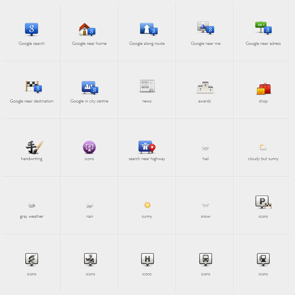Click the search near highway icon
Image resolution: width=295 pixels, height=295 pixels.
[147, 147]
